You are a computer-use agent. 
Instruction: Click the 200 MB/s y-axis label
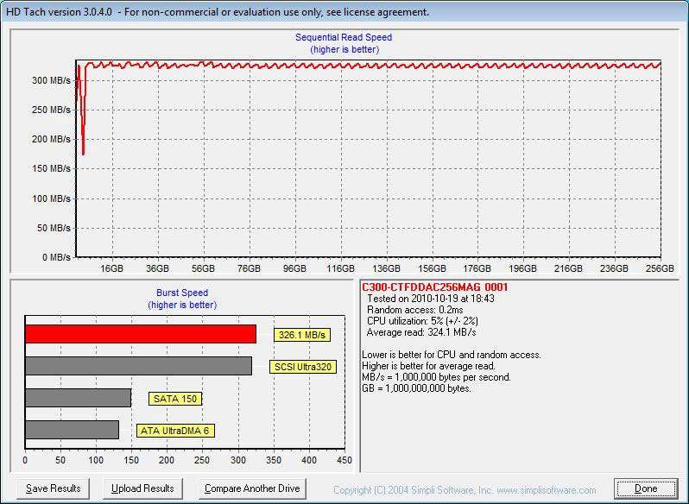(x=51, y=139)
